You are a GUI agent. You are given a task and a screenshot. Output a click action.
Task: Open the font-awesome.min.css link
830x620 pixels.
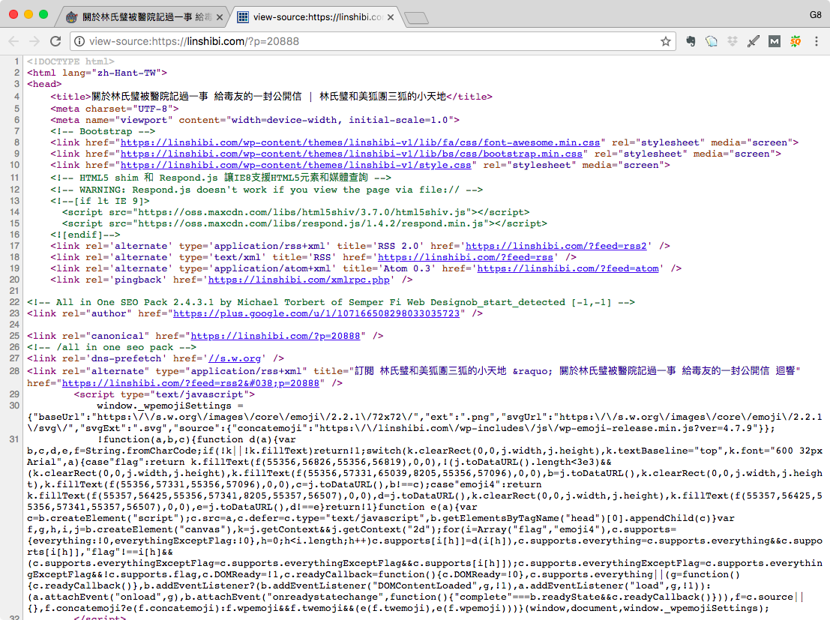[361, 142]
